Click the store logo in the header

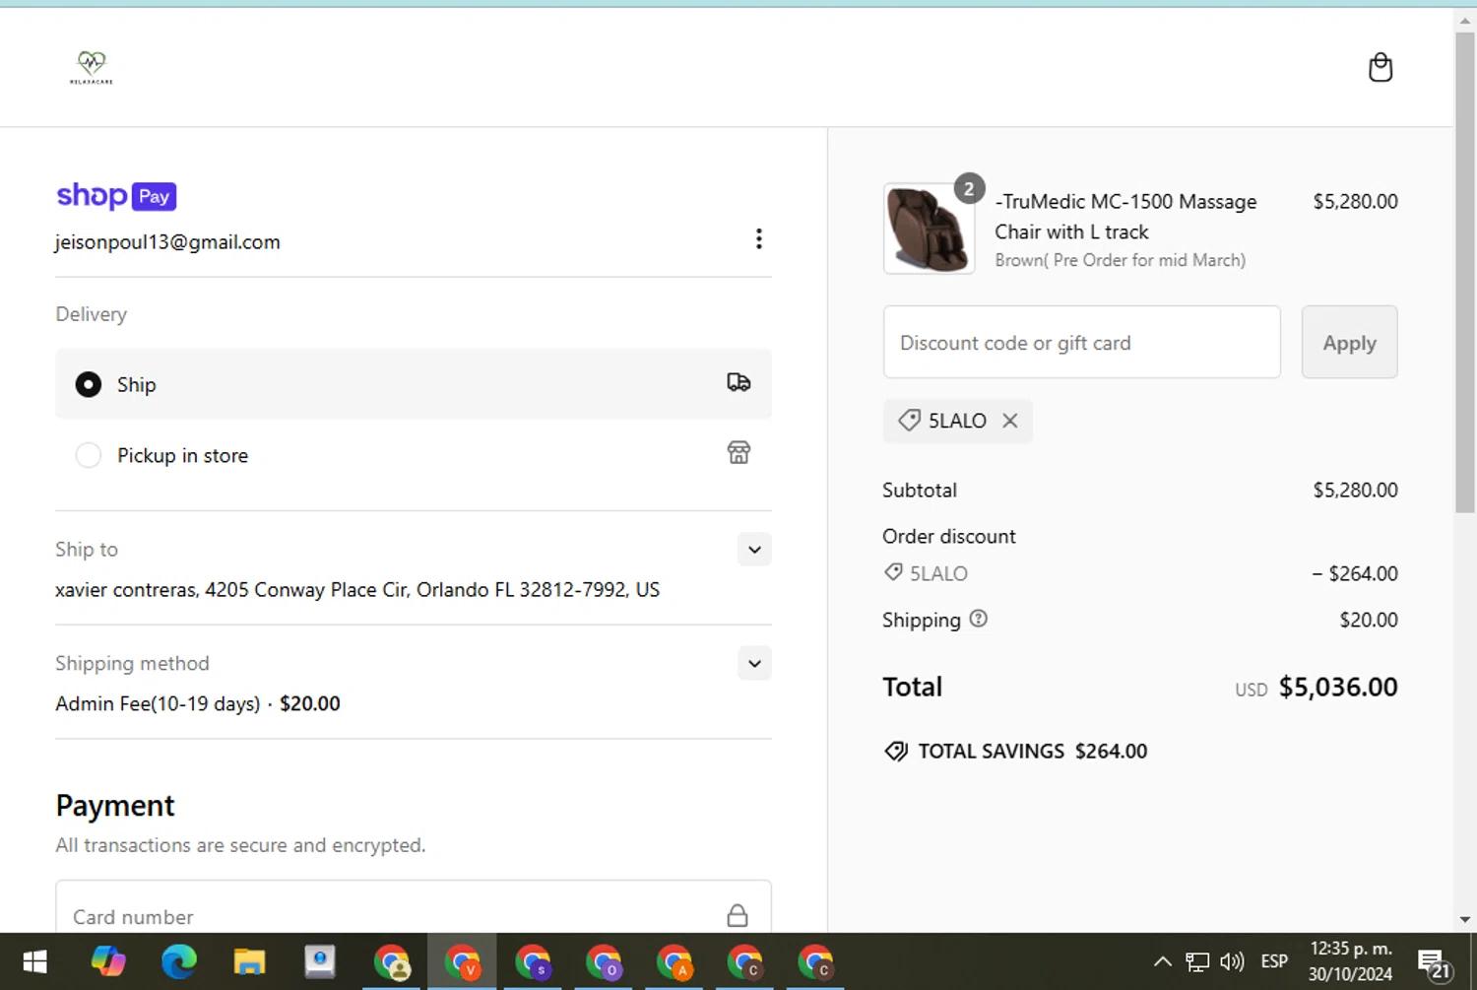click(x=92, y=67)
